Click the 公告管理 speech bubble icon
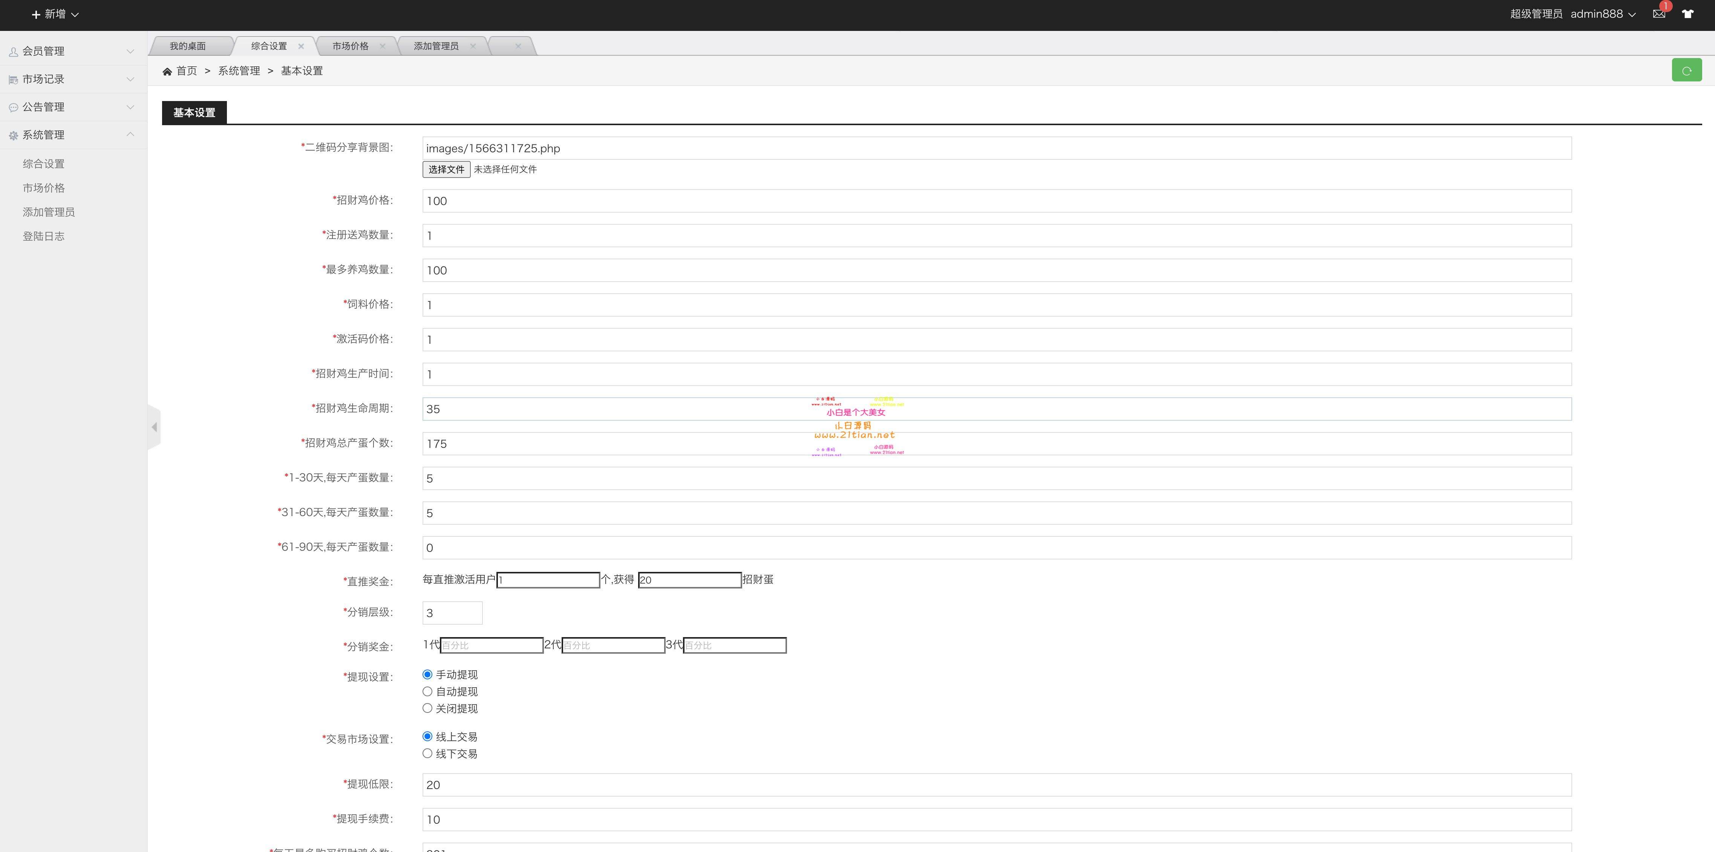Screen dimensions: 1715x852 (x=13, y=107)
